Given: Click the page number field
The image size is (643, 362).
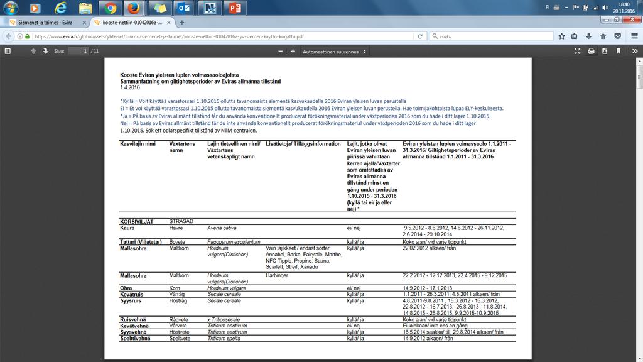Looking at the screenshot, I should pyautogui.click(x=78, y=52).
